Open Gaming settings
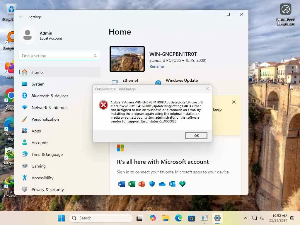This screenshot has height=225, width=300. pyautogui.click(x=60, y=166)
